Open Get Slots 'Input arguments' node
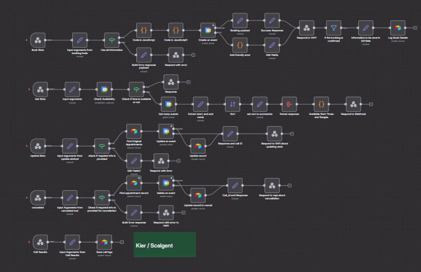Image resolution: width=421 pixels, height=272 pixels. tap(72, 89)
